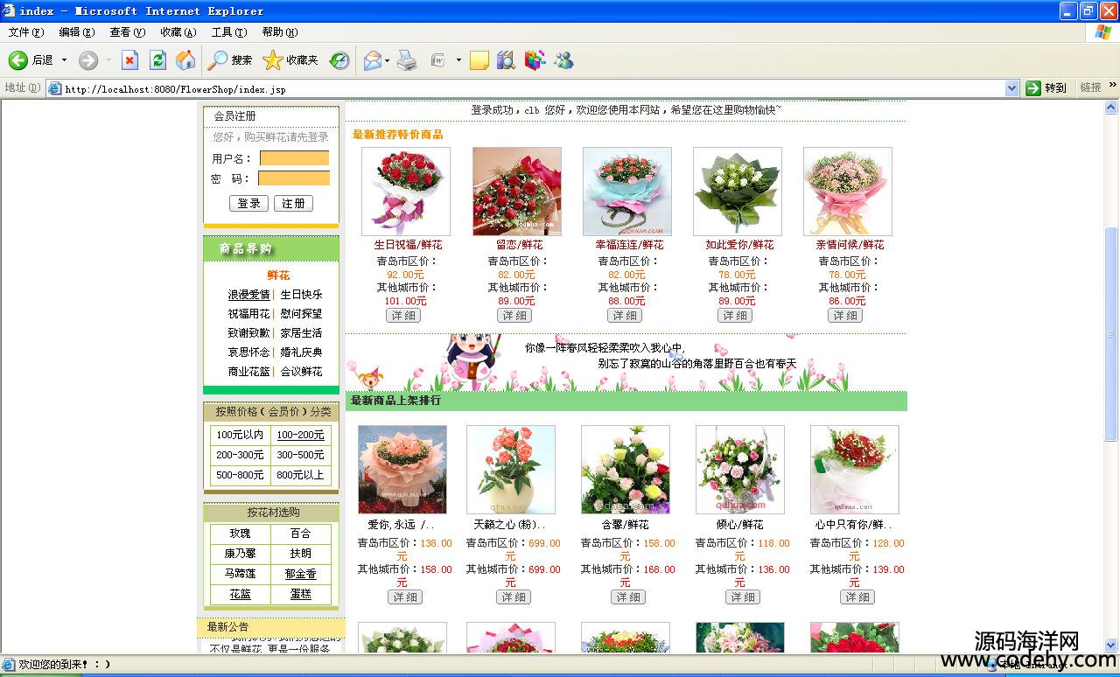
Task: Open the 蛋糕 category link
Action: point(300,594)
